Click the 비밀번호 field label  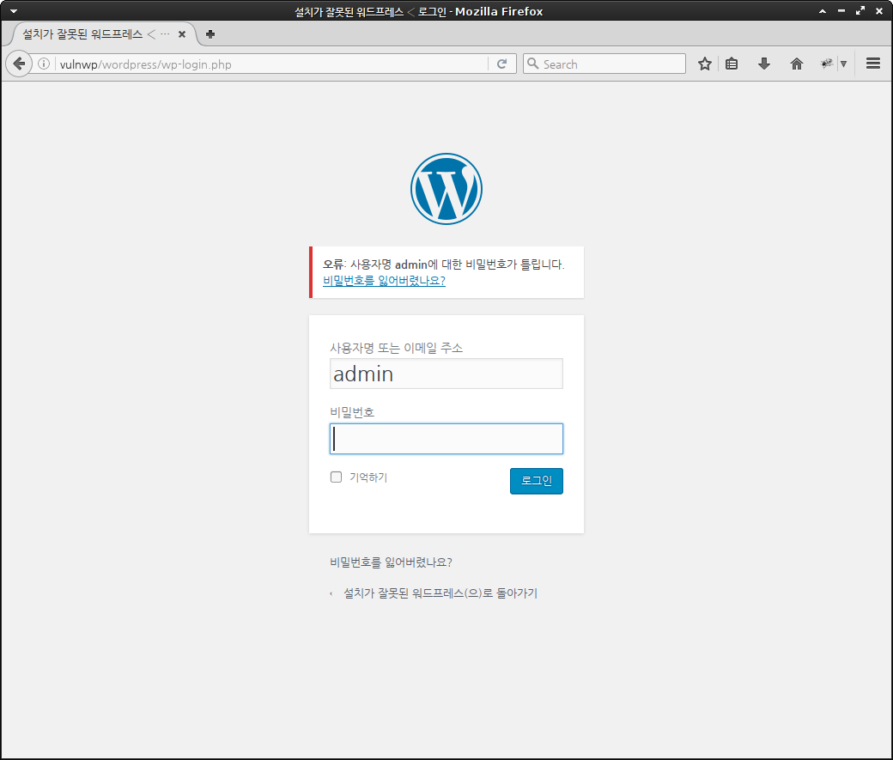point(352,412)
